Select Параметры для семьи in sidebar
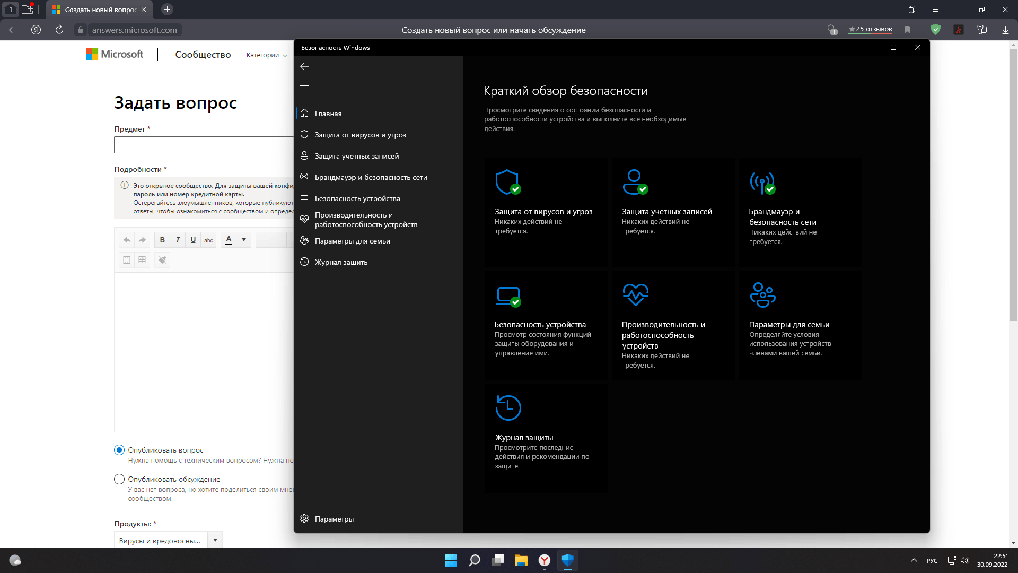The height and width of the screenshot is (573, 1018). 352,241
